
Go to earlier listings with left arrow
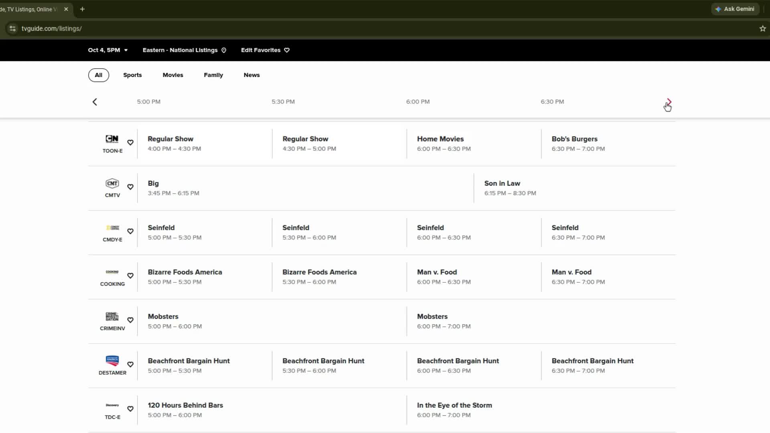pos(95,102)
